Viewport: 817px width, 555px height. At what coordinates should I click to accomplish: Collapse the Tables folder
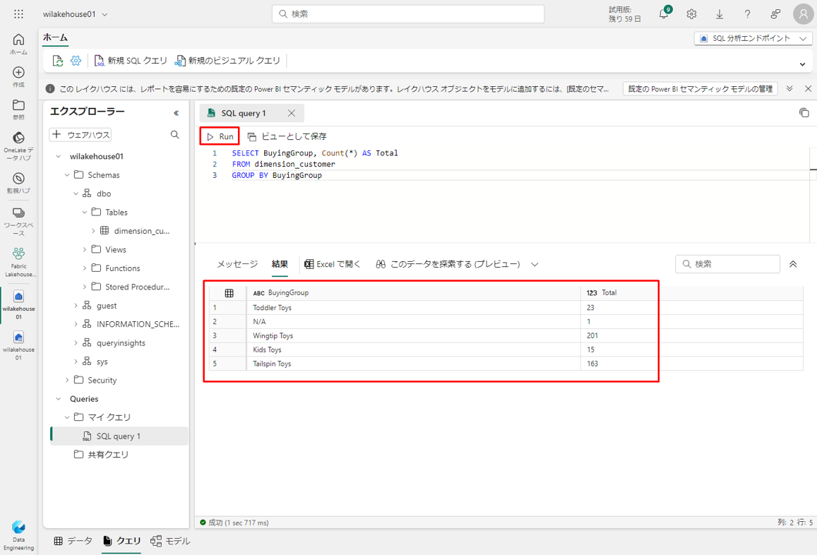[85, 213]
